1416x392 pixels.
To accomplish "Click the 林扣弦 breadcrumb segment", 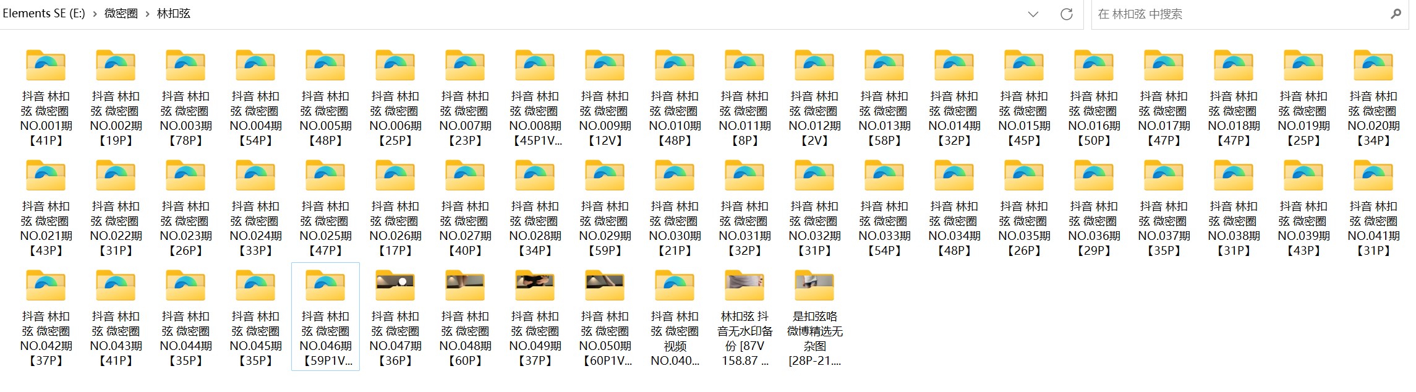I will [174, 14].
